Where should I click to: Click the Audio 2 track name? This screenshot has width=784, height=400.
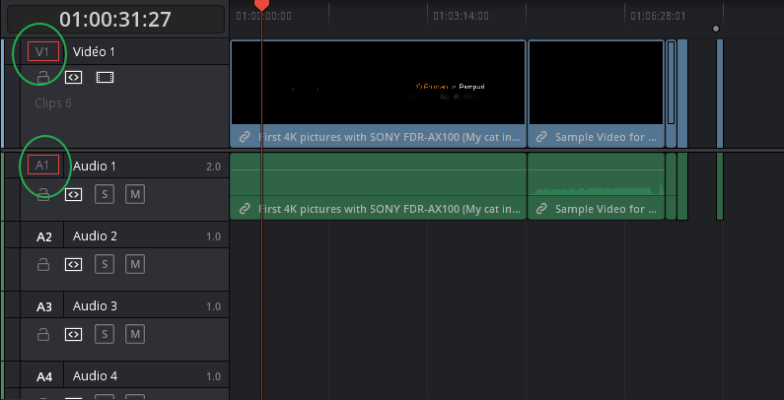tap(95, 235)
